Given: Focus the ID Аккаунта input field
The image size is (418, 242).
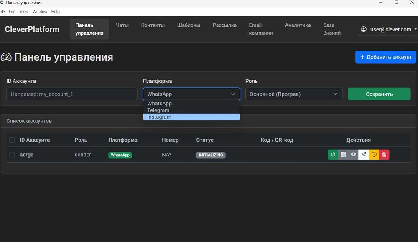Looking at the screenshot, I should pos(72,94).
